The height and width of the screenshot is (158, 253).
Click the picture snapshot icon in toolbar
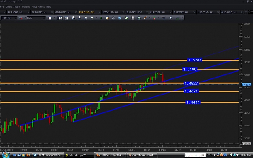coord(139,18)
